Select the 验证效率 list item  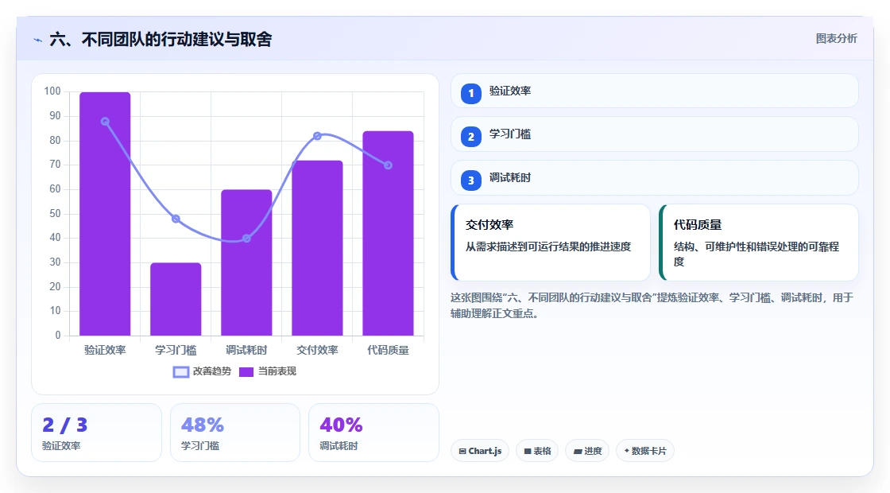pos(655,91)
